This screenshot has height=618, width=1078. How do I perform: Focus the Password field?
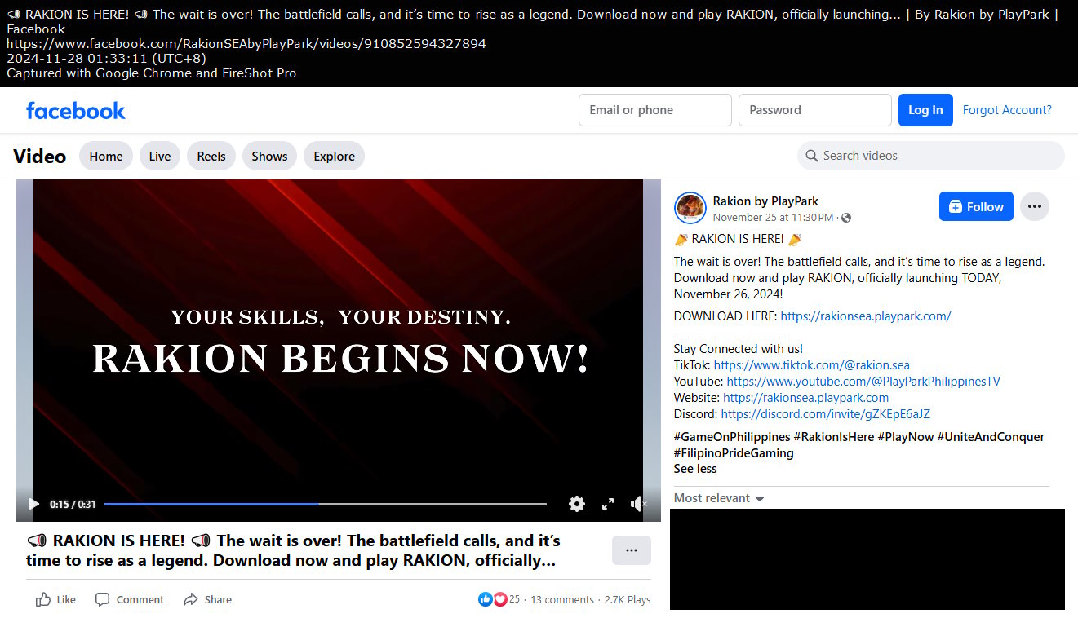(x=815, y=110)
